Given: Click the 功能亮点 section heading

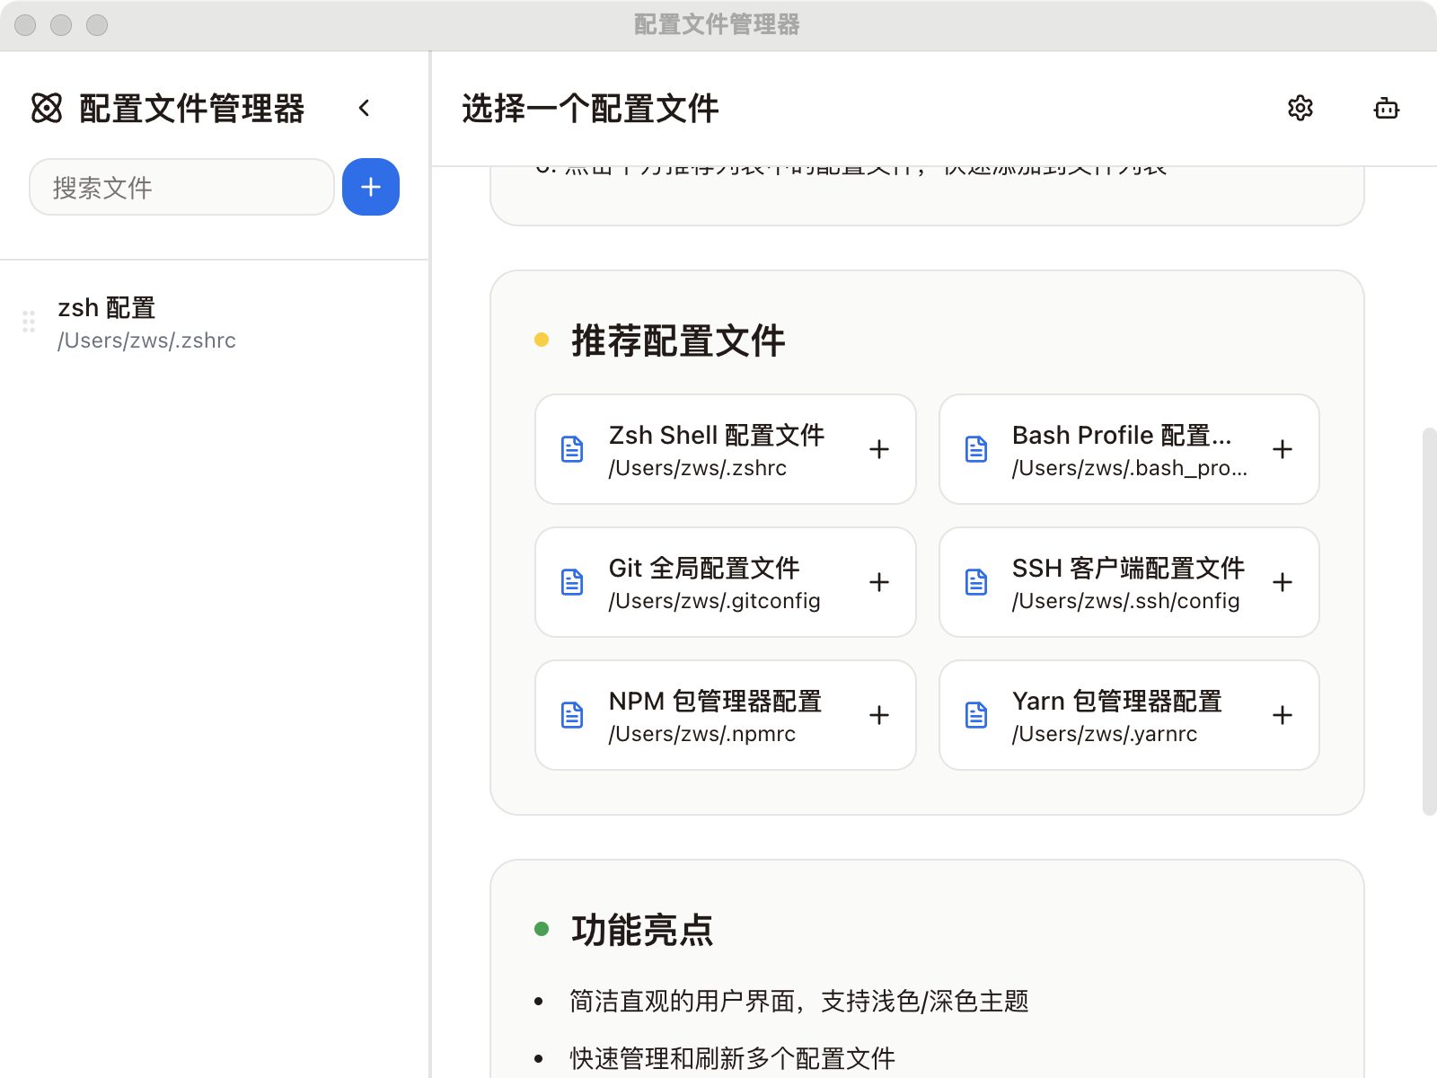Looking at the screenshot, I should (x=642, y=930).
